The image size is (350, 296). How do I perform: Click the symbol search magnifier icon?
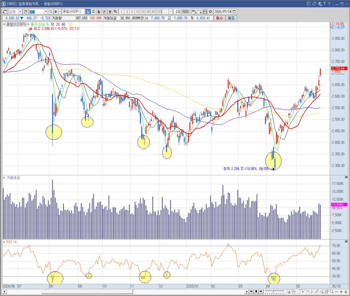50,12
